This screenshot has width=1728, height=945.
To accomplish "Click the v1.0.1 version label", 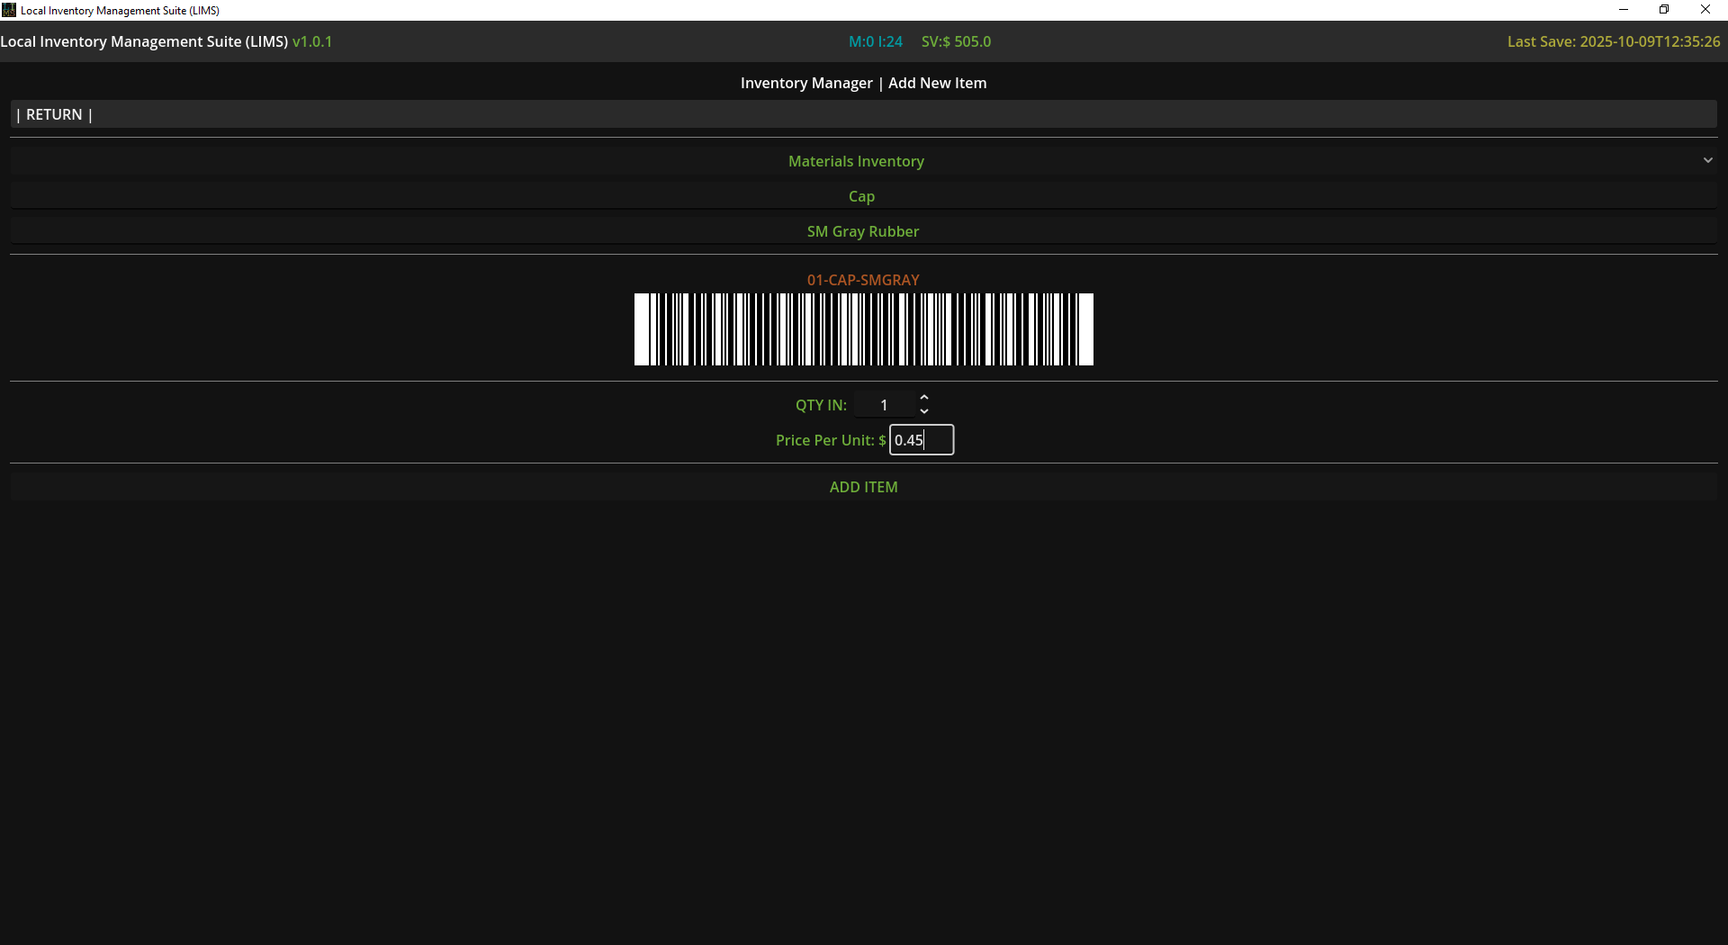I will pos(312,41).
